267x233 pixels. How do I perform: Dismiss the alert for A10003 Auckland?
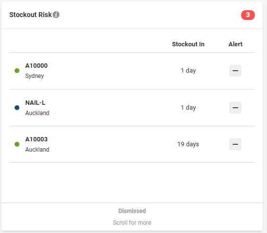(x=235, y=144)
